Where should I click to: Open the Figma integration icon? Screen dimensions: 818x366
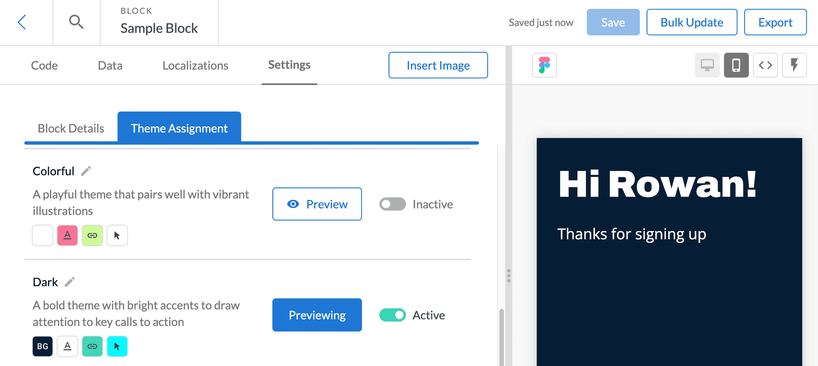[x=544, y=65]
